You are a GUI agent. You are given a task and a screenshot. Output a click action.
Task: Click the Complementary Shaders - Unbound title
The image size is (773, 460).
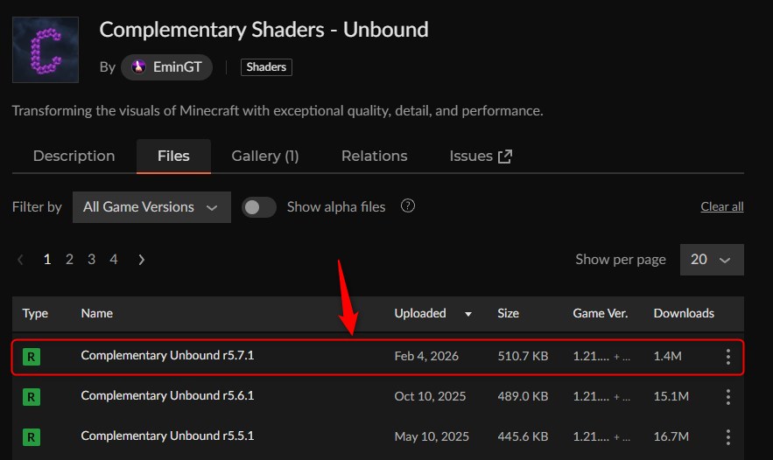click(x=264, y=30)
